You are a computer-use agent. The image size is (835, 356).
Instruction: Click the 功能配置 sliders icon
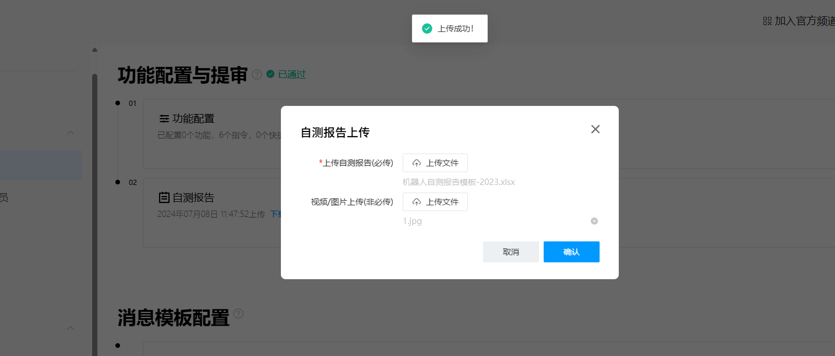click(x=164, y=119)
